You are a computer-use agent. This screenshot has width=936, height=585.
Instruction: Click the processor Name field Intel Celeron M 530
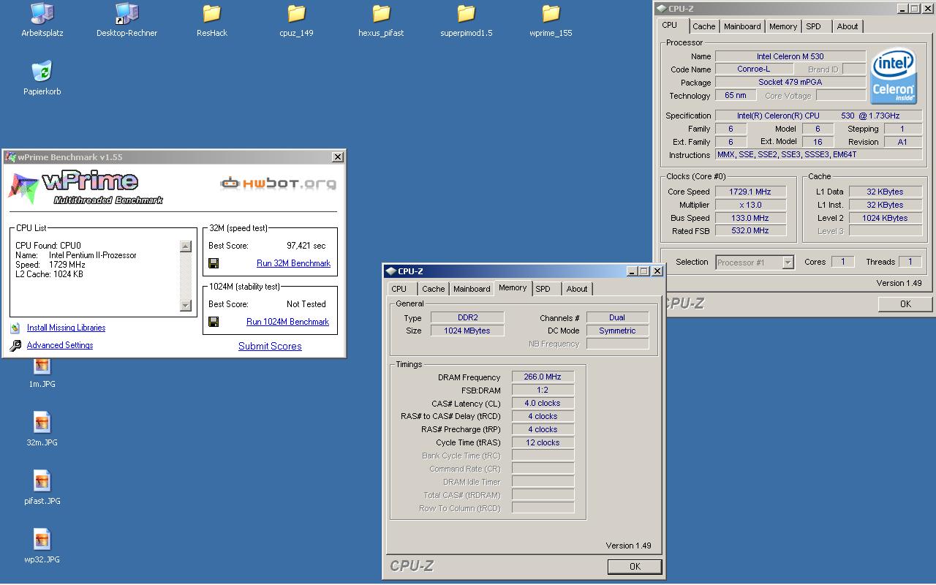pos(790,56)
